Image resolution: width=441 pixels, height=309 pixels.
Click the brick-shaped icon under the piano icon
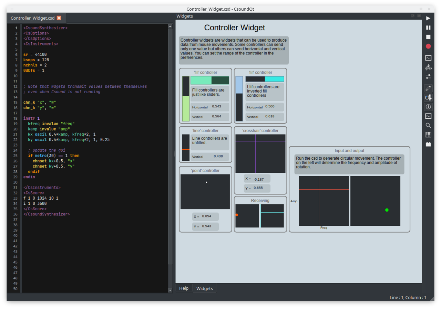(x=428, y=144)
